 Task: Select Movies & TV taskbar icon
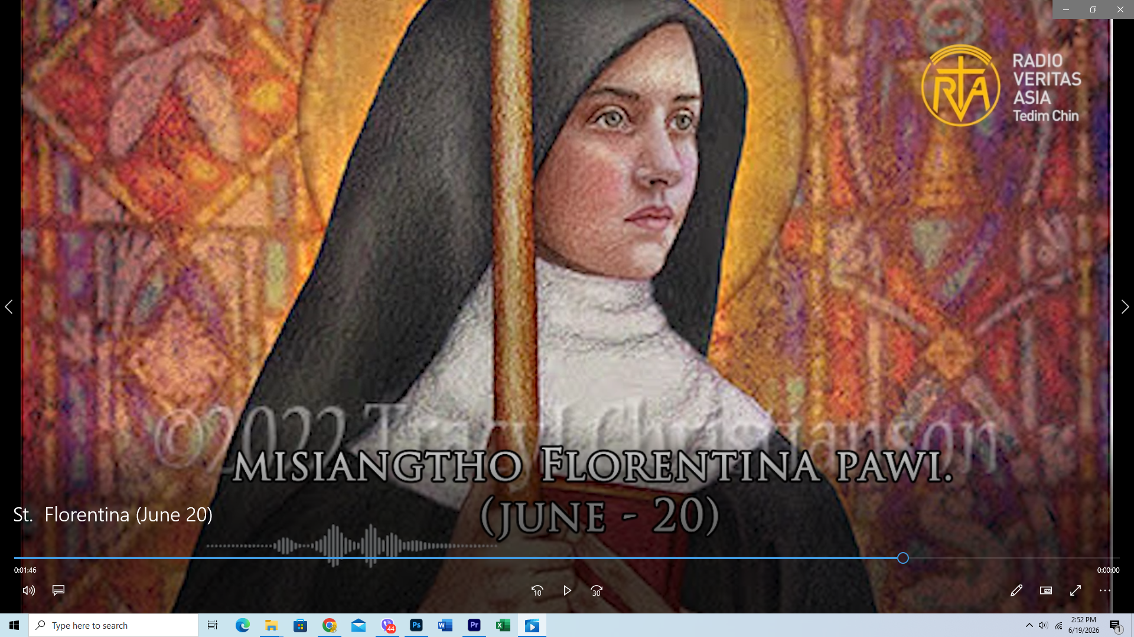coord(532,625)
